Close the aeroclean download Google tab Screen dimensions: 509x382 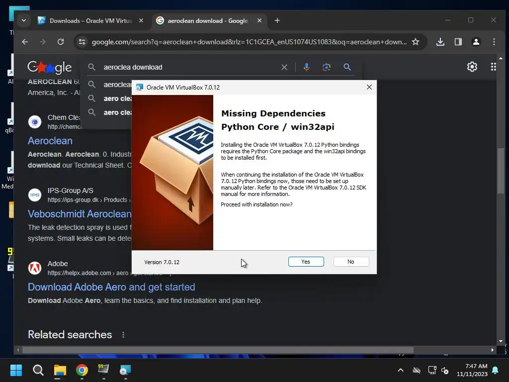[x=259, y=20]
